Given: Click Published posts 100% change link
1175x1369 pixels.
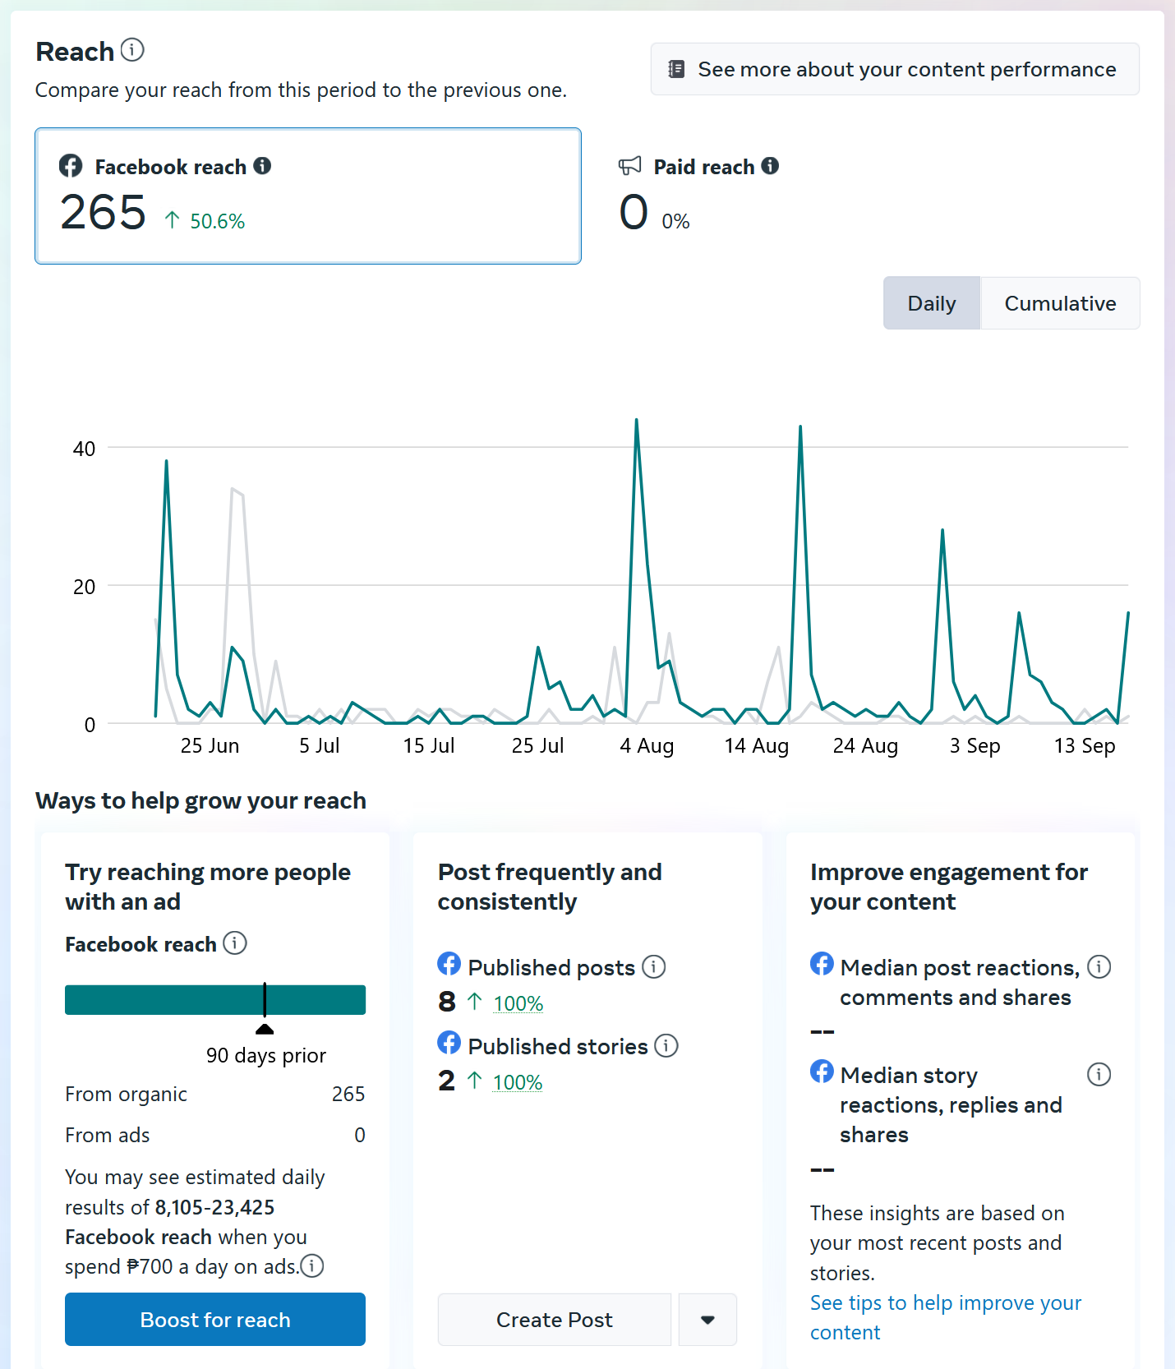Looking at the screenshot, I should tap(518, 1003).
